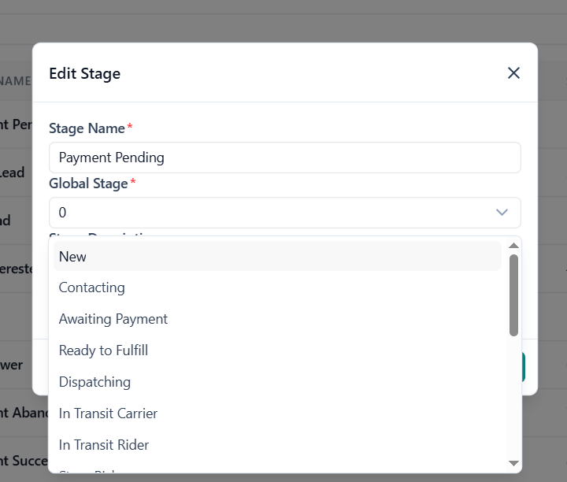Pick In Transit Rider option
567x482 pixels.
(x=277, y=445)
